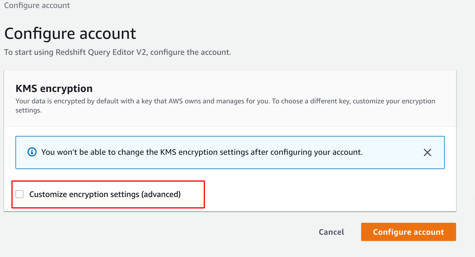Toggle the Customize encryption settings checkbox
The image size is (475, 257).
tap(19, 194)
